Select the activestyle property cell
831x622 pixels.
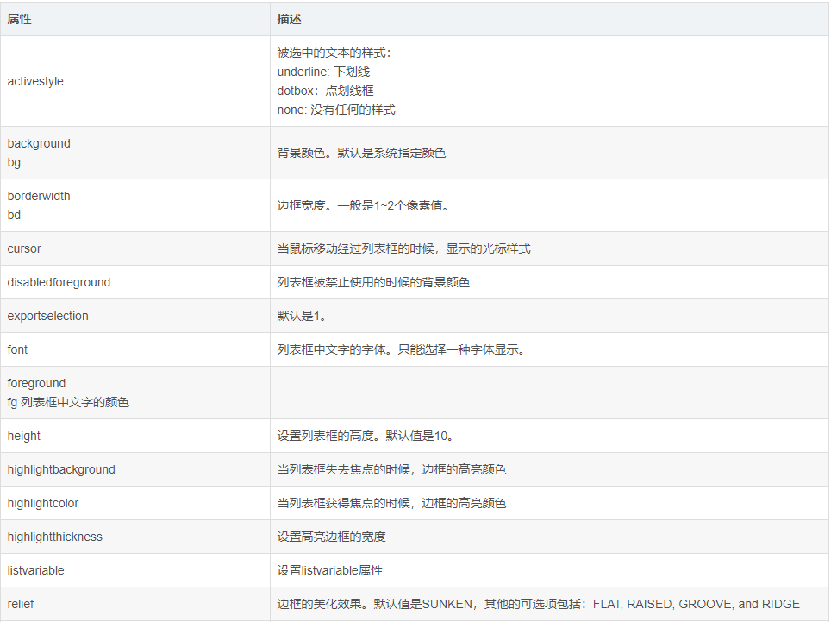35,81
